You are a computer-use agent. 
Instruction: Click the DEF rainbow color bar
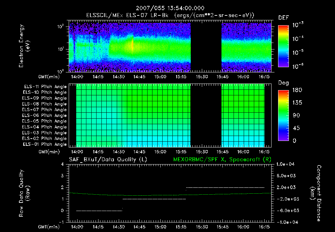tap(283, 46)
